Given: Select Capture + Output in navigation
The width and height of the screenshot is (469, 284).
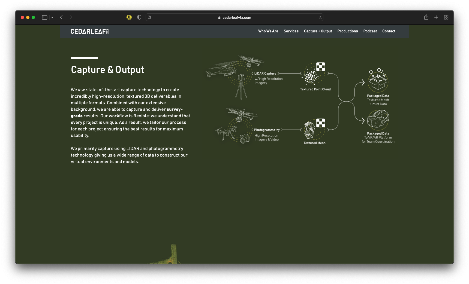Looking at the screenshot, I should (318, 31).
